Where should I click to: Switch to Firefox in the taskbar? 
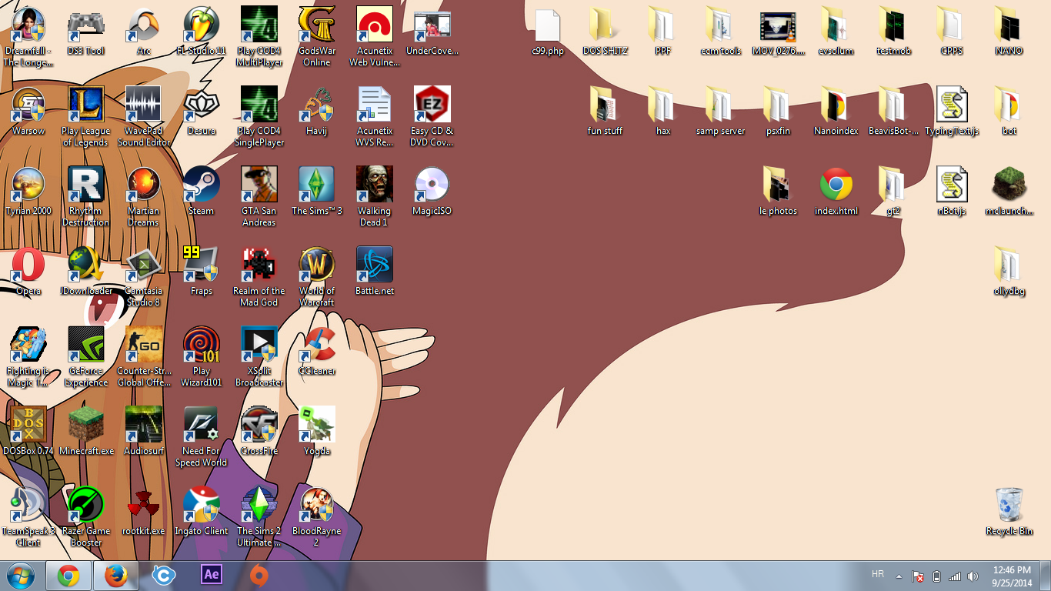coord(116,576)
